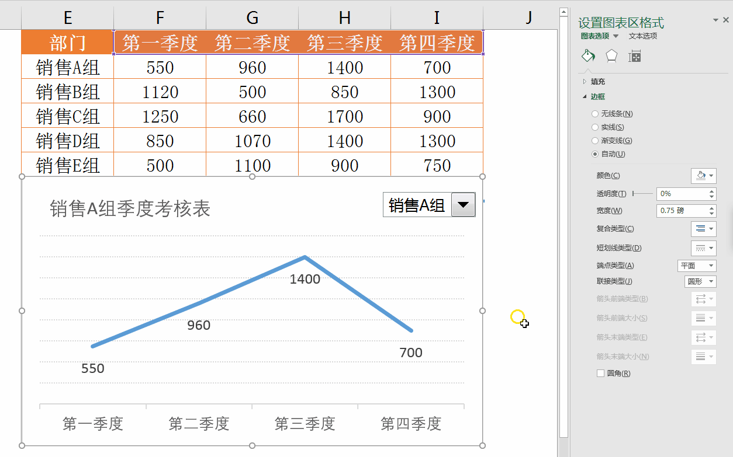Switch to the 图表选项 tab
This screenshot has height=457, width=733.
point(595,36)
